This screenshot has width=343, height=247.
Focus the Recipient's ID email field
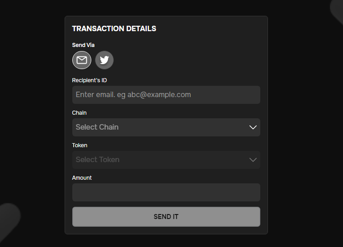click(166, 95)
